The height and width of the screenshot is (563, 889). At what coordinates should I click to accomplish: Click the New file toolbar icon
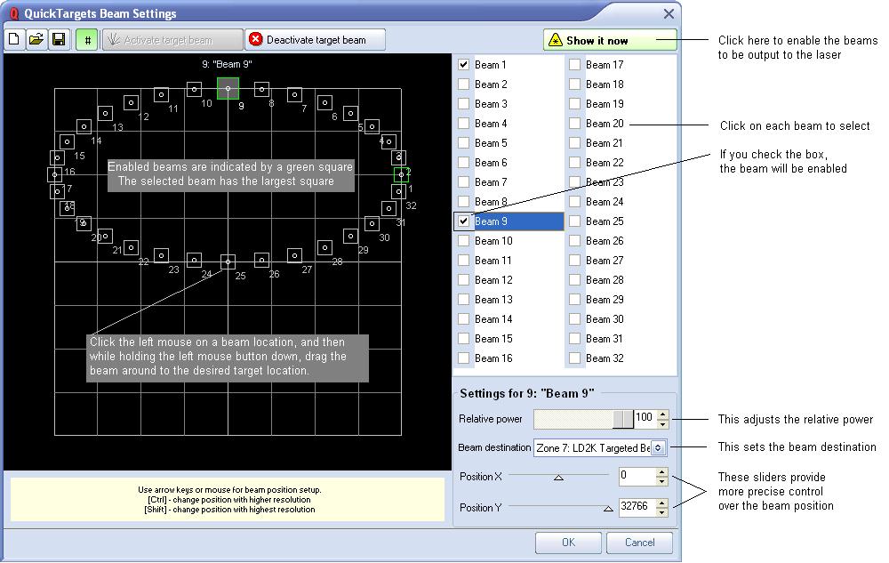point(14,40)
